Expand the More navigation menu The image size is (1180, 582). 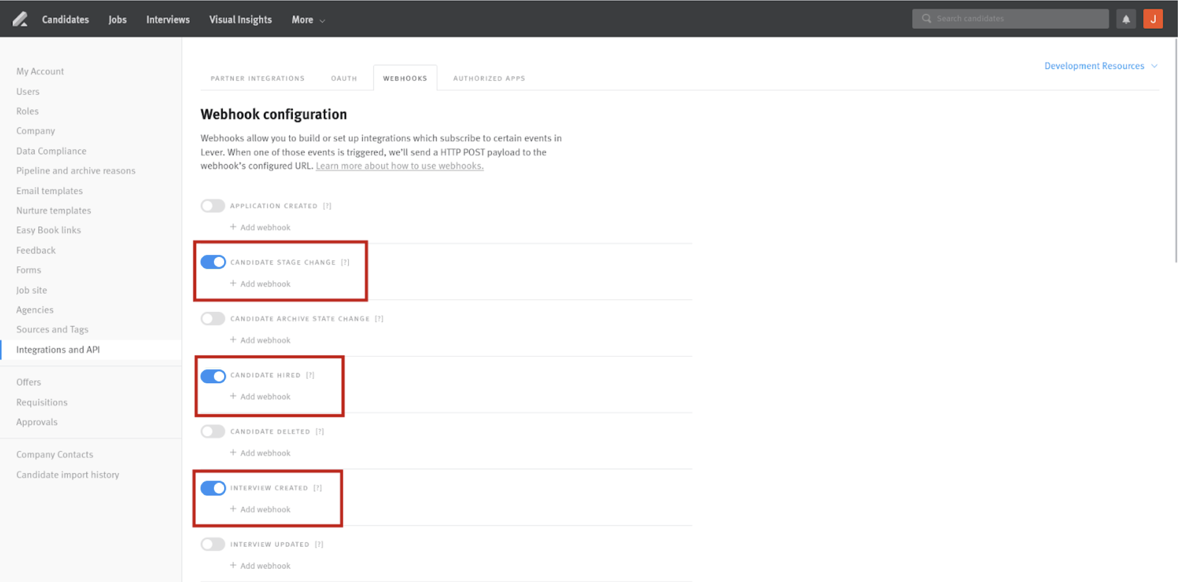pyautogui.click(x=307, y=19)
